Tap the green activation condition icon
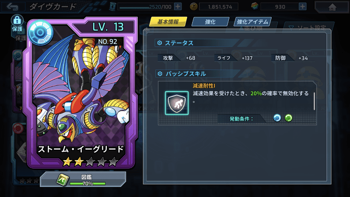Viewport: 350px width, 197px height. tap(288, 118)
